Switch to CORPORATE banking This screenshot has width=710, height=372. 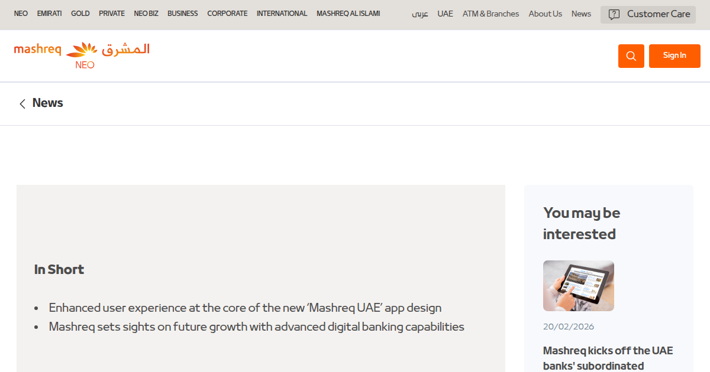[227, 14]
